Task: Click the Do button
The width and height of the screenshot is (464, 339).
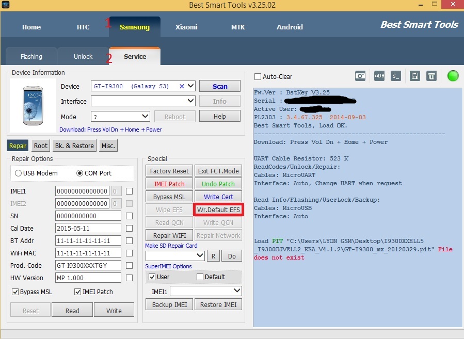Action: [232, 256]
